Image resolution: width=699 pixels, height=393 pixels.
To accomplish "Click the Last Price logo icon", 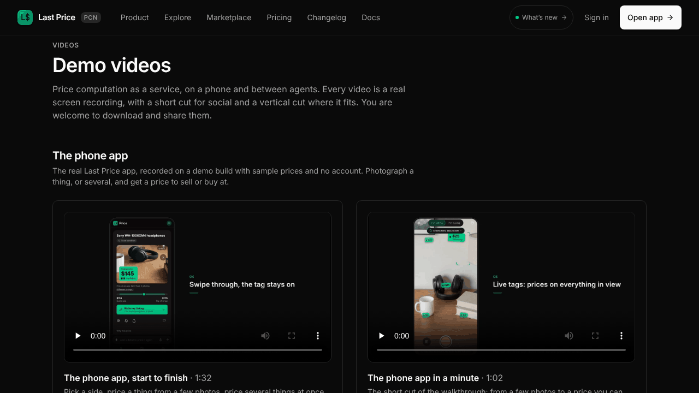I will (25, 17).
